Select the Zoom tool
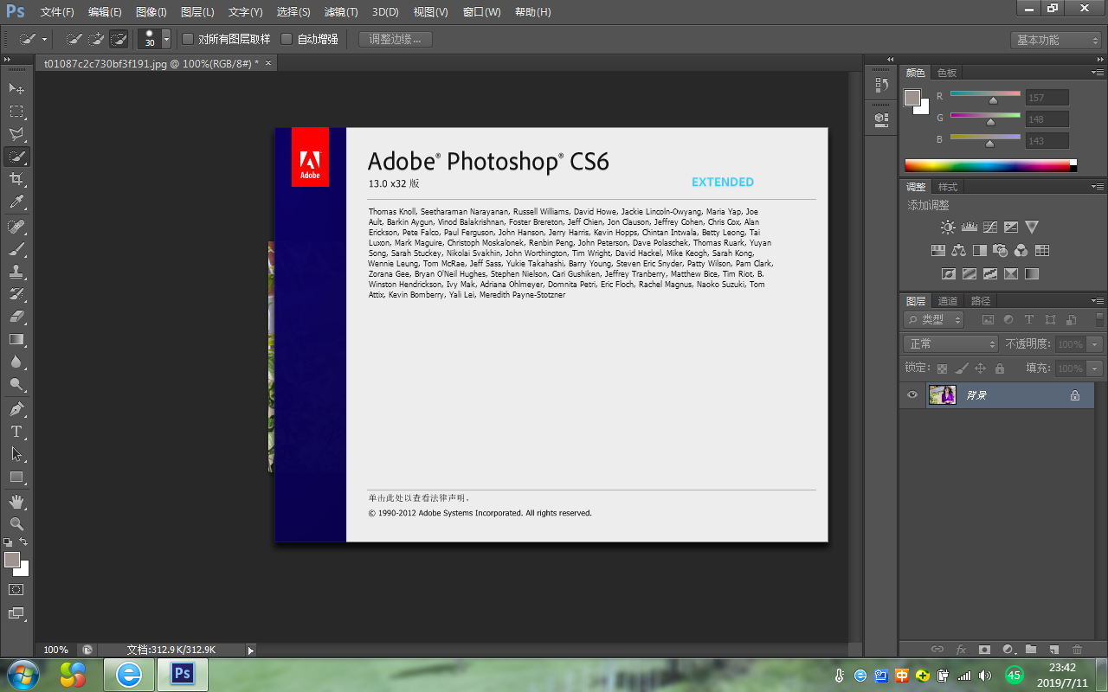Viewport: 1108px width, 692px height. pos(16,523)
